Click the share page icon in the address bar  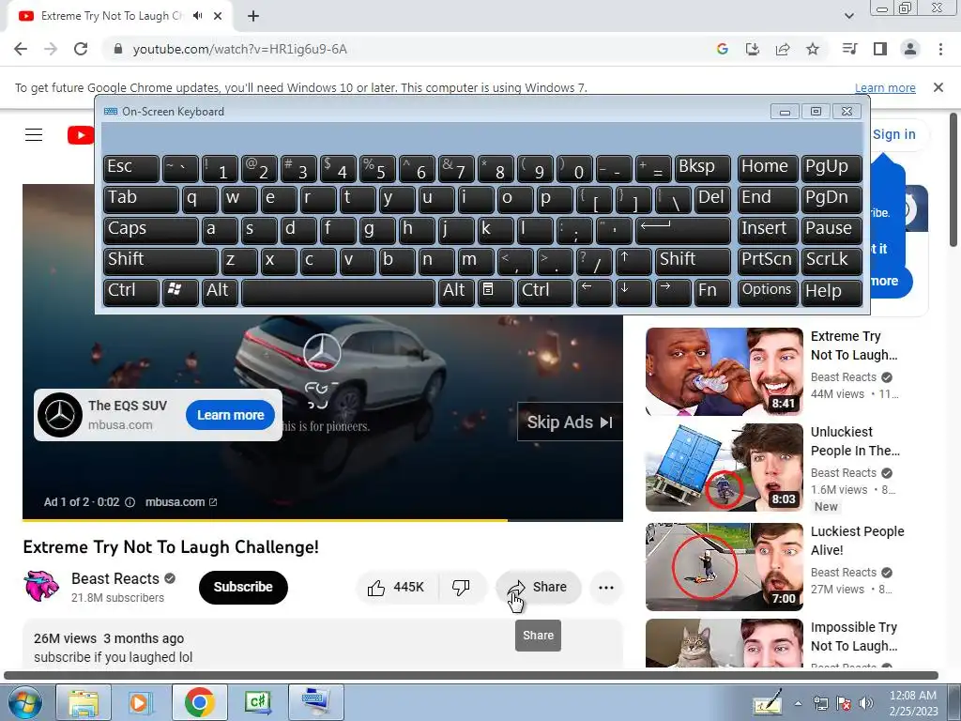click(783, 49)
